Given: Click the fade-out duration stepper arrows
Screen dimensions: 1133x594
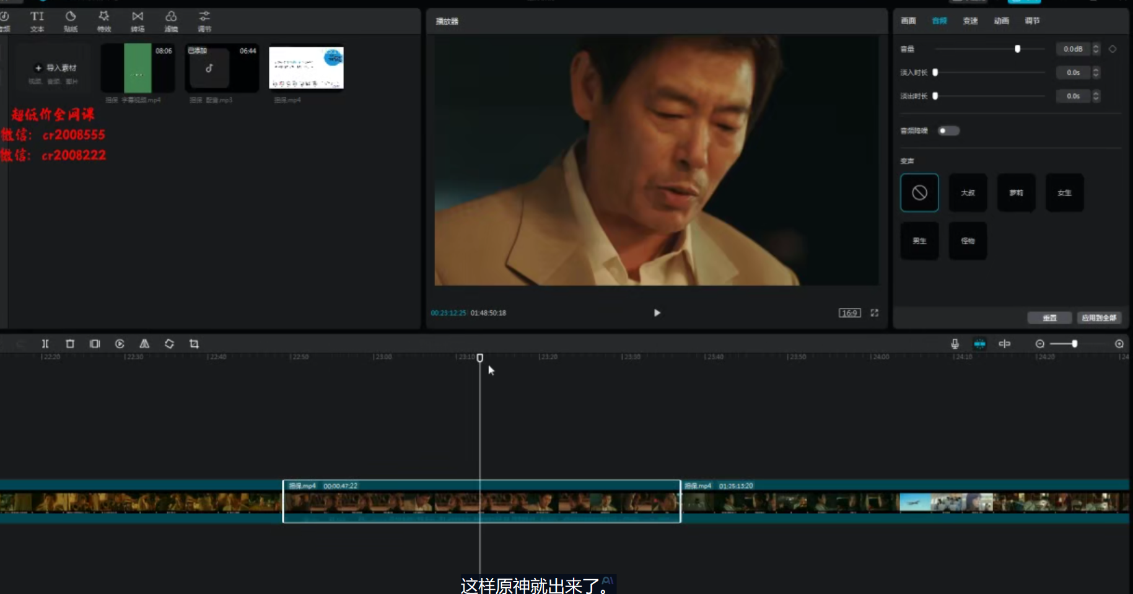Looking at the screenshot, I should (1096, 96).
